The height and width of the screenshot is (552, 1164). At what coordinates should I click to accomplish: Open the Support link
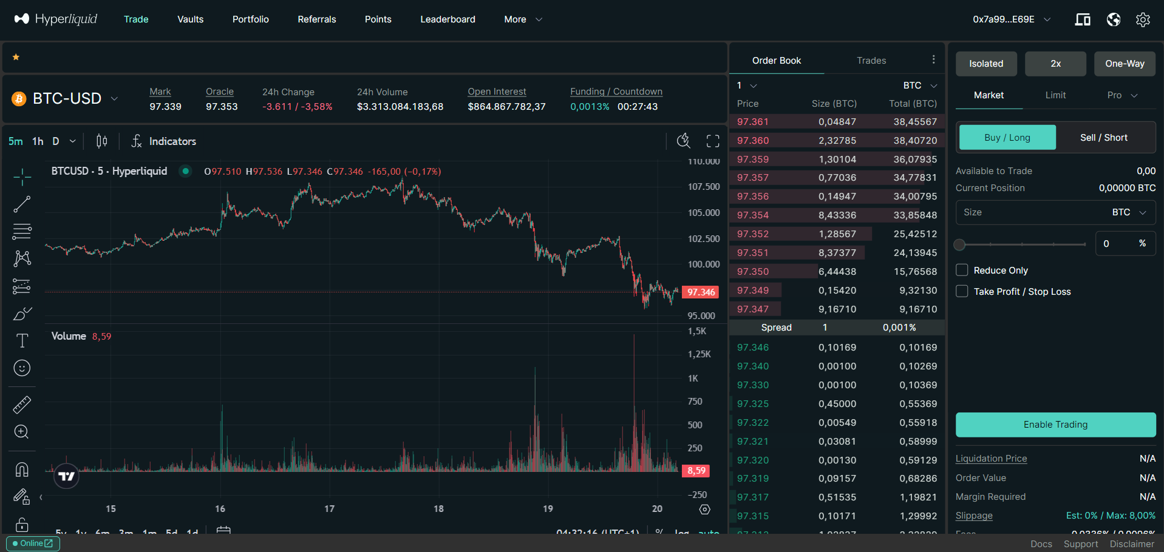pyautogui.click(x=1081, y=544)
